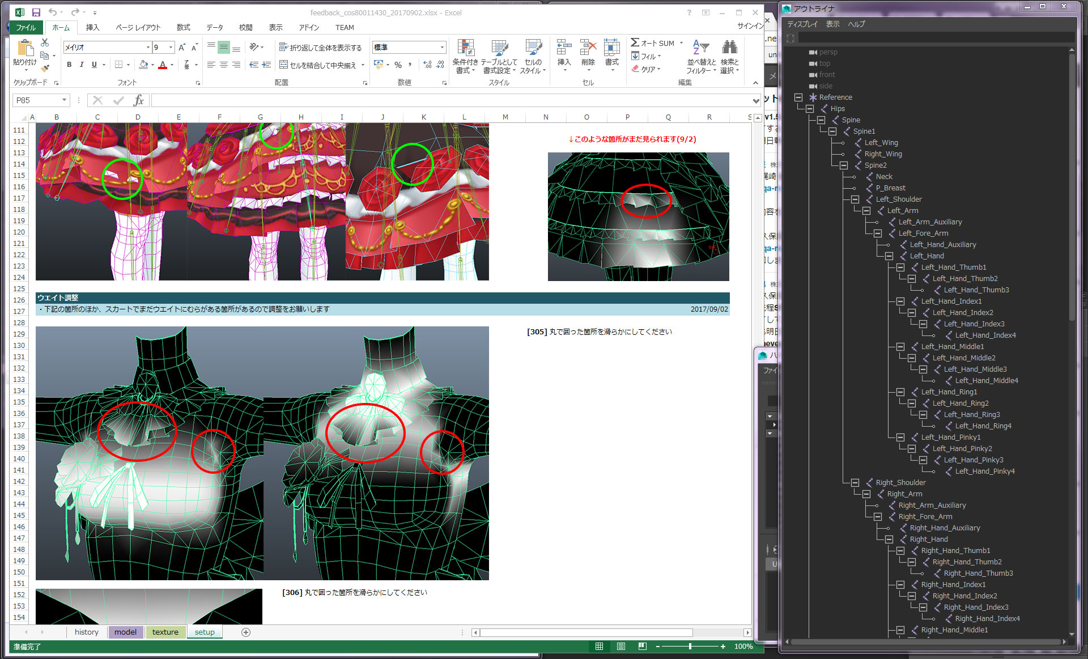Toggle Bold formatting button
This screenshot has width=1088, height=659.
coord(69,65)
